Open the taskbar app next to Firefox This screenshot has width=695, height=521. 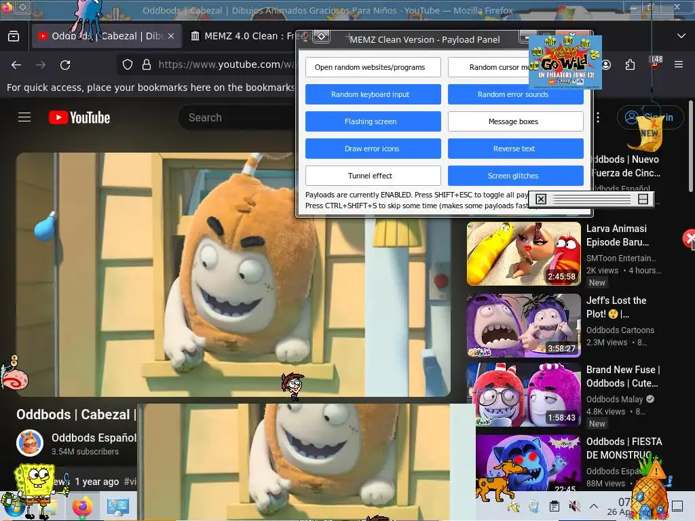point(118,506)
